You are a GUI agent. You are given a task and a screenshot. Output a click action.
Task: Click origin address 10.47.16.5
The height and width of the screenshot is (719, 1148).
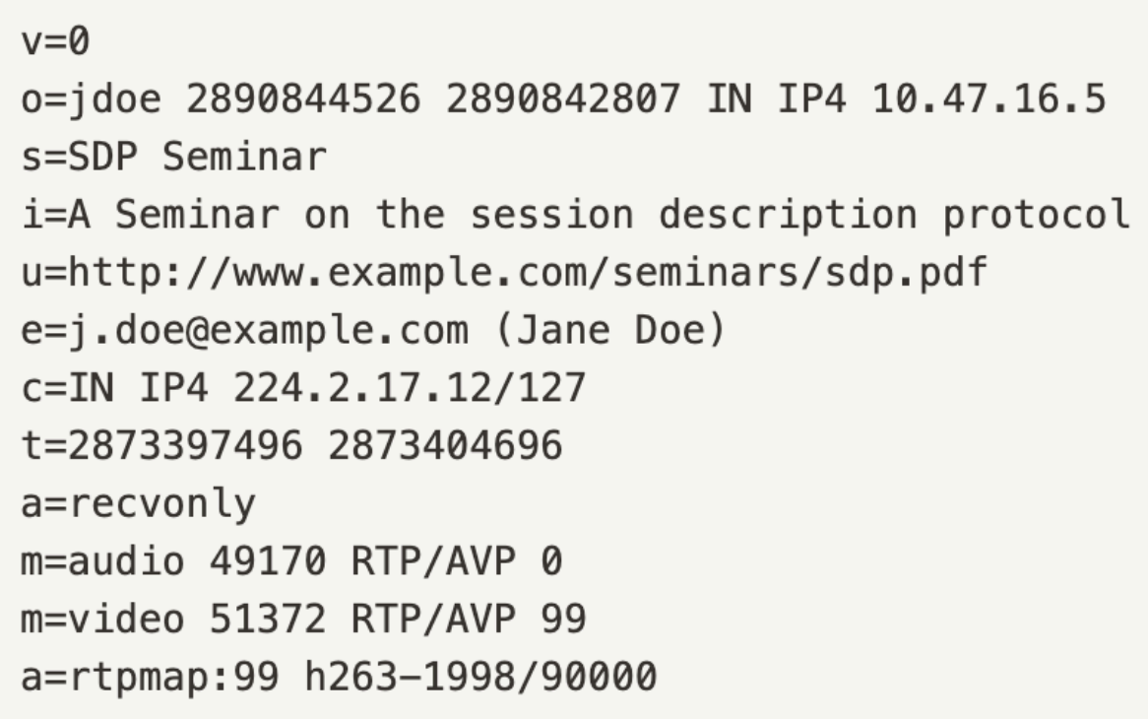tap(989, 98)
